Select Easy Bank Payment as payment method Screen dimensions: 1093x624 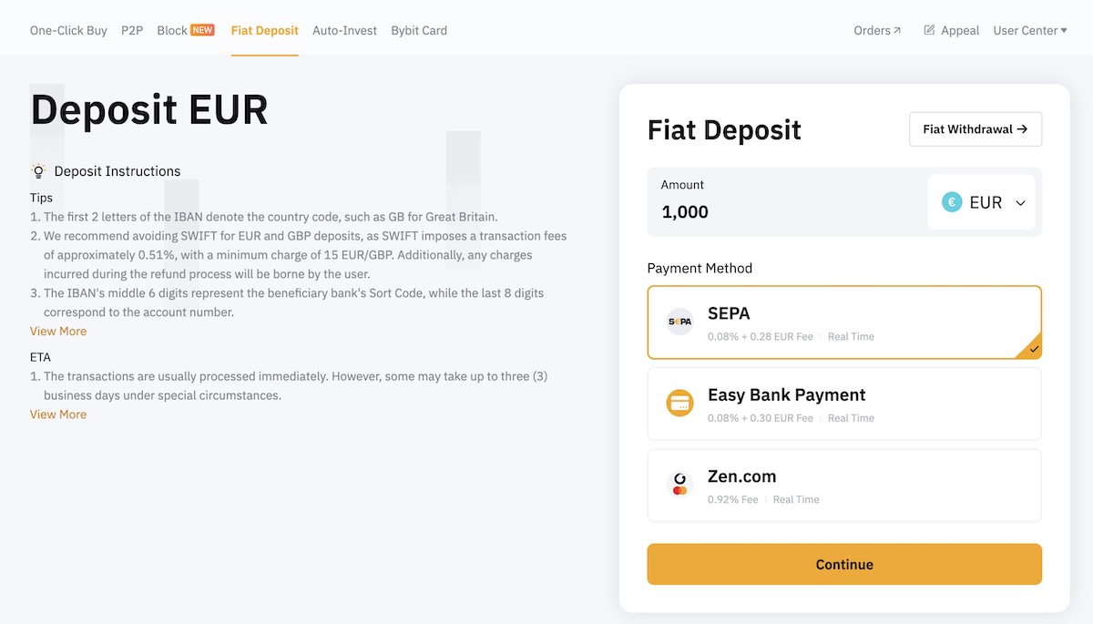[x=843, y=403]
